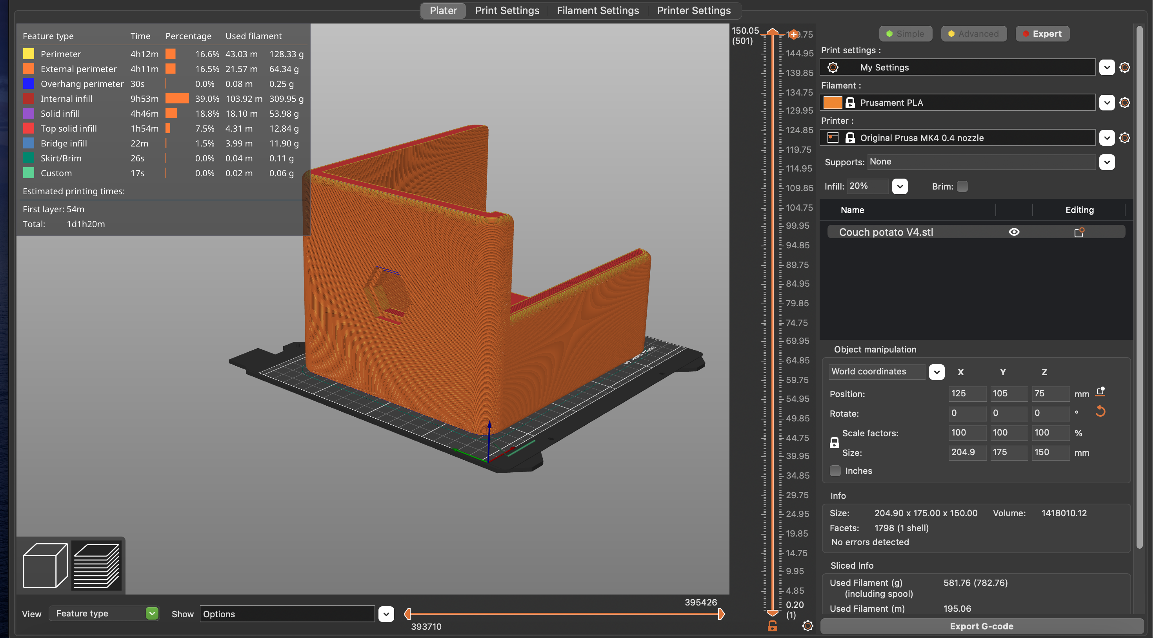Screen dimensions: 1153x638
Task: Click the rotation reset arrow icon
Action: (x=1100, y=411)
